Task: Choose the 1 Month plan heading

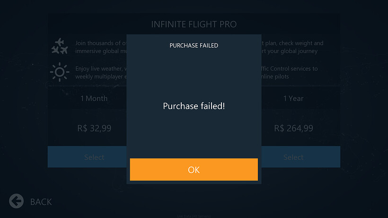Action: click(x=94, y=99)
